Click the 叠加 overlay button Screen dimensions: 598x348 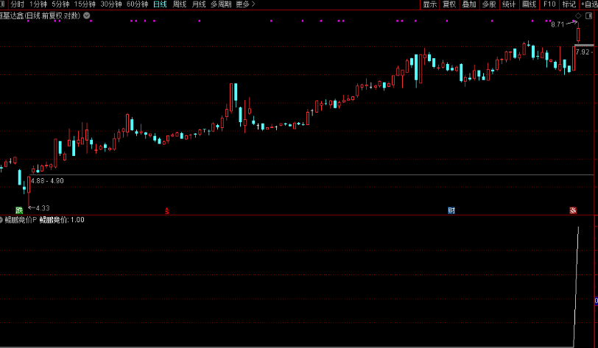pyautogui.click(x=469, y=4)
